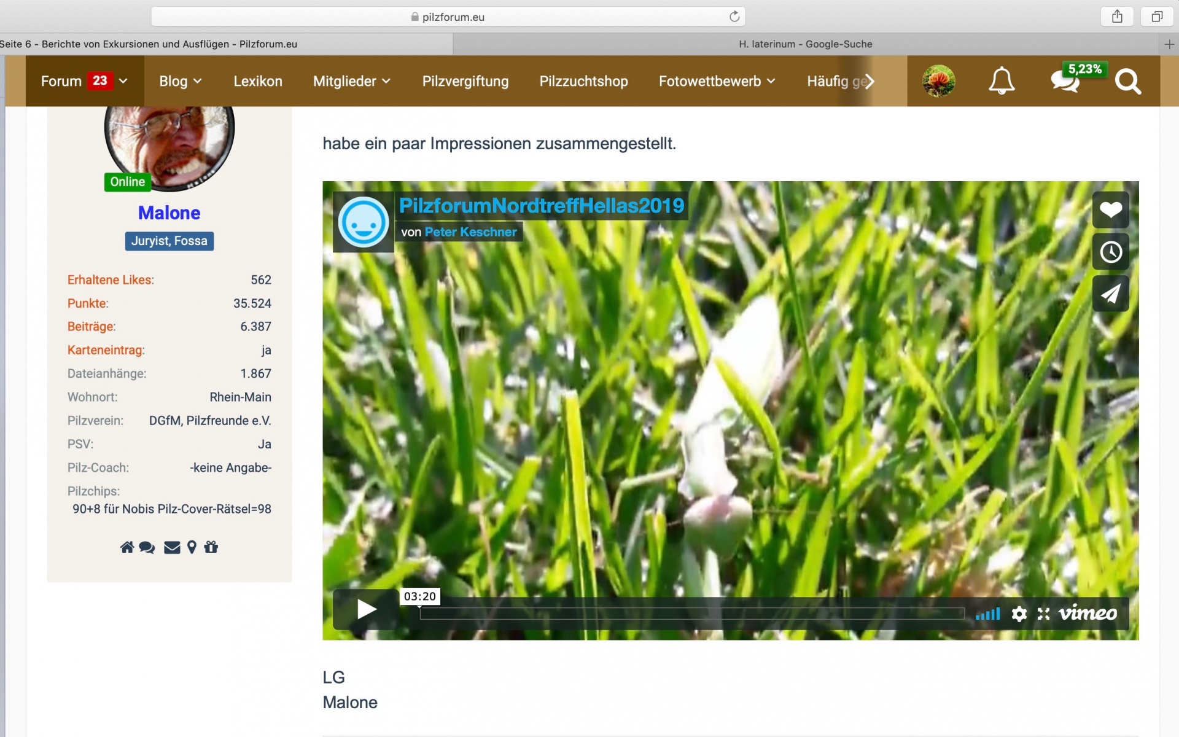Viewport: 1179px width, 737px height.
Task: Expand the Mitglieder dropdown menu
Action: [x=351, y=81]
